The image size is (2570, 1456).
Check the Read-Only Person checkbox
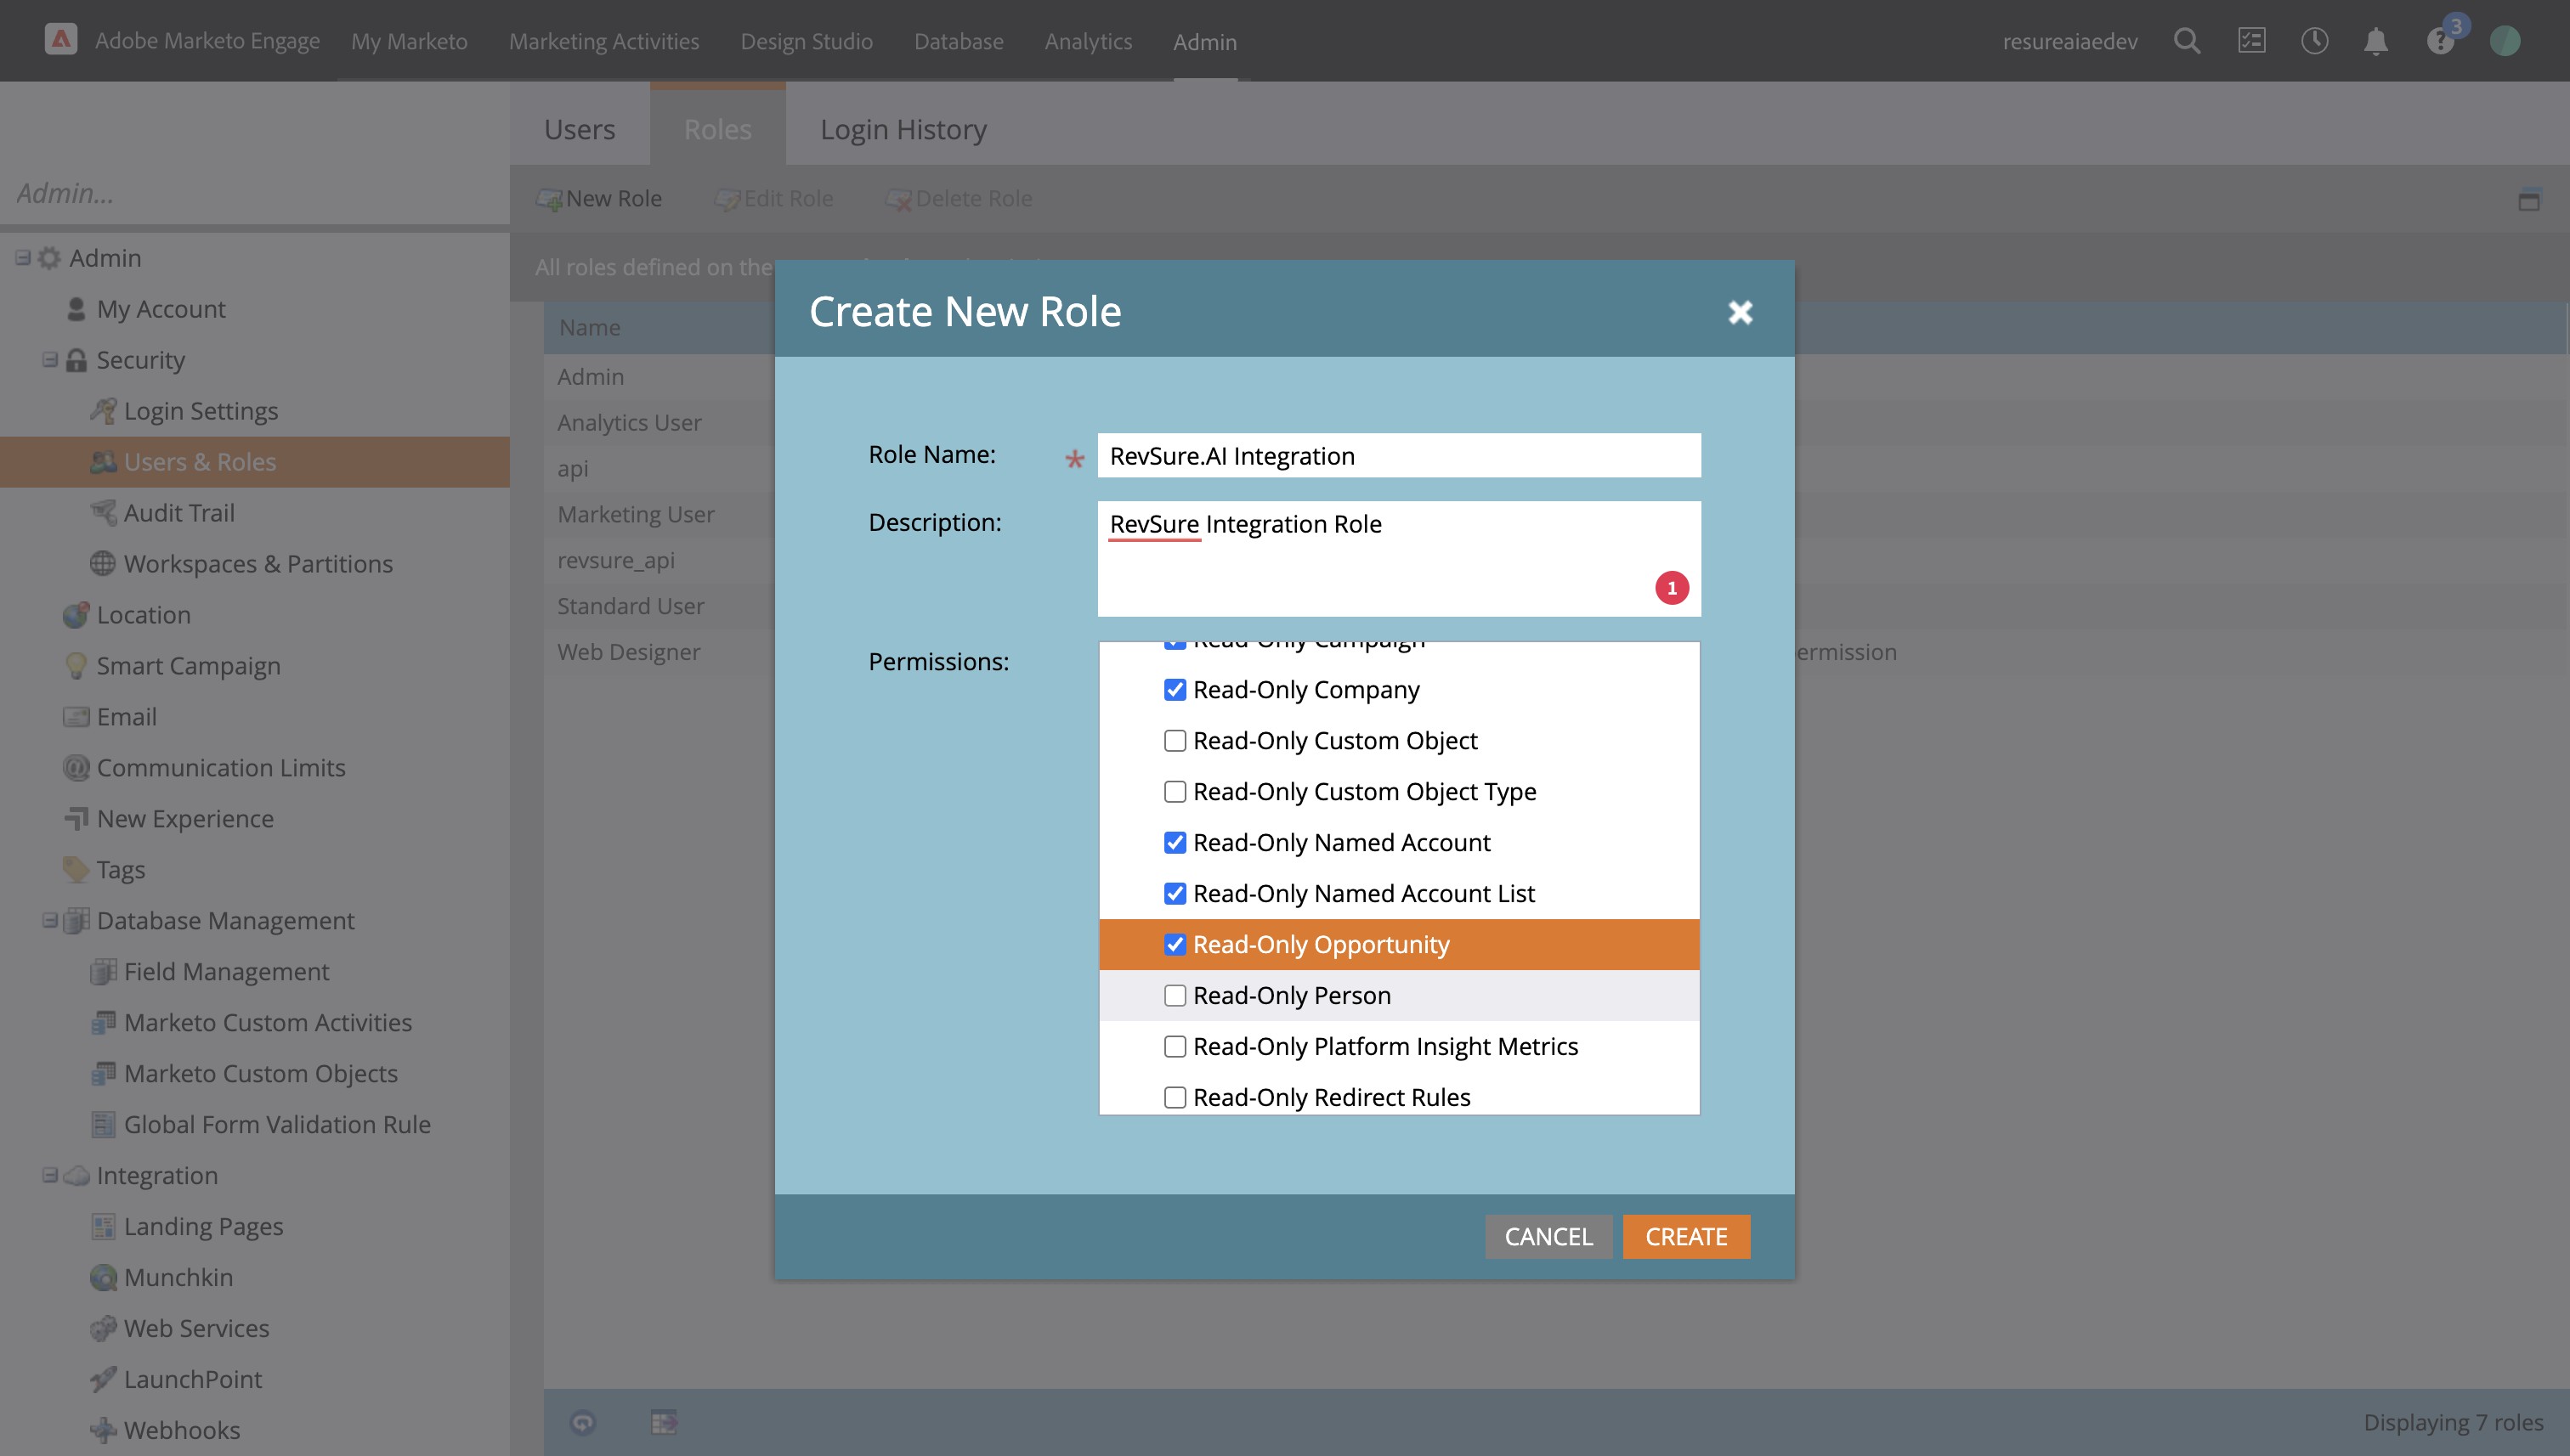pyautogui.click(x=1175, y=995)
